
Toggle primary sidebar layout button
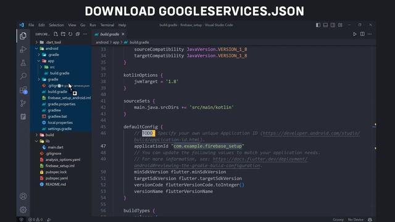tap(318, 25)
